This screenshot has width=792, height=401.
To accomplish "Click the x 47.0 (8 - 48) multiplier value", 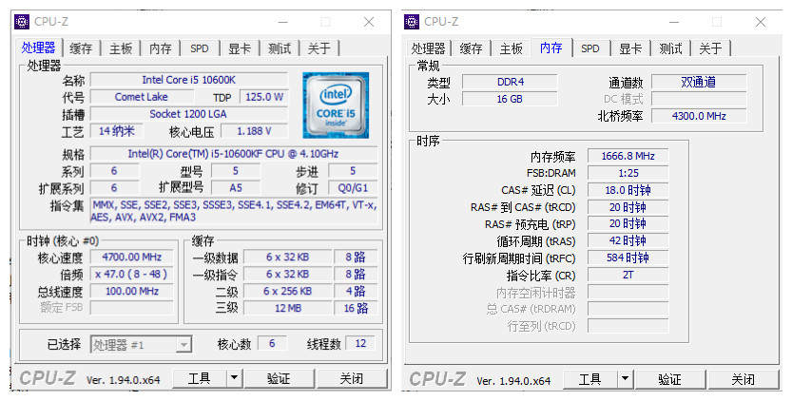I will point(132,275).
